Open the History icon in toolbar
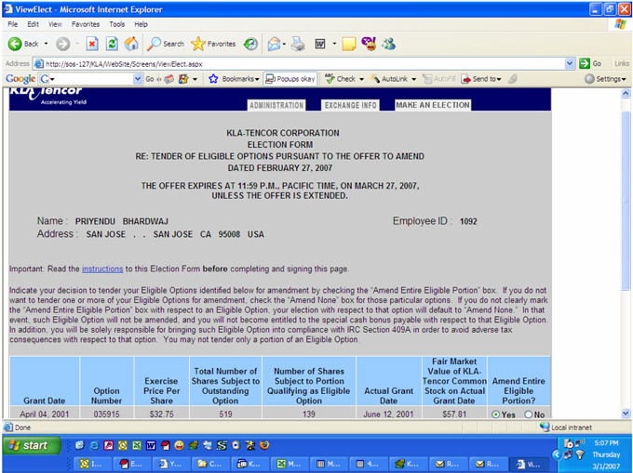The height and width of the screenshot is (473, 633). pyautogui.click(x=250, y=44)
